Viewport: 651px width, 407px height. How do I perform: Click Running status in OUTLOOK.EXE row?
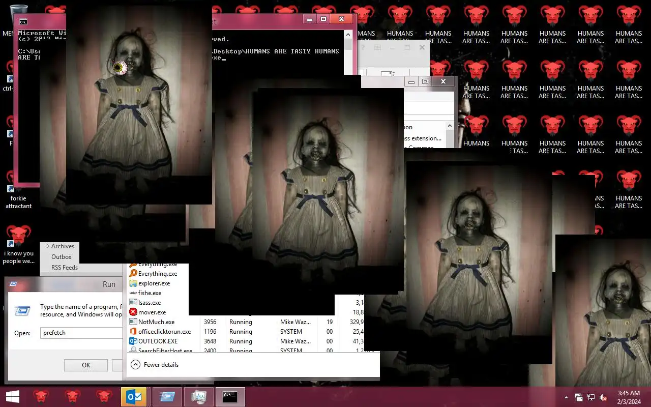[241, 341]
